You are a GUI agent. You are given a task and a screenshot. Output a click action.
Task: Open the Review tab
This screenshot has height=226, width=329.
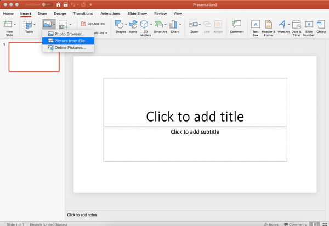[160, 13]
